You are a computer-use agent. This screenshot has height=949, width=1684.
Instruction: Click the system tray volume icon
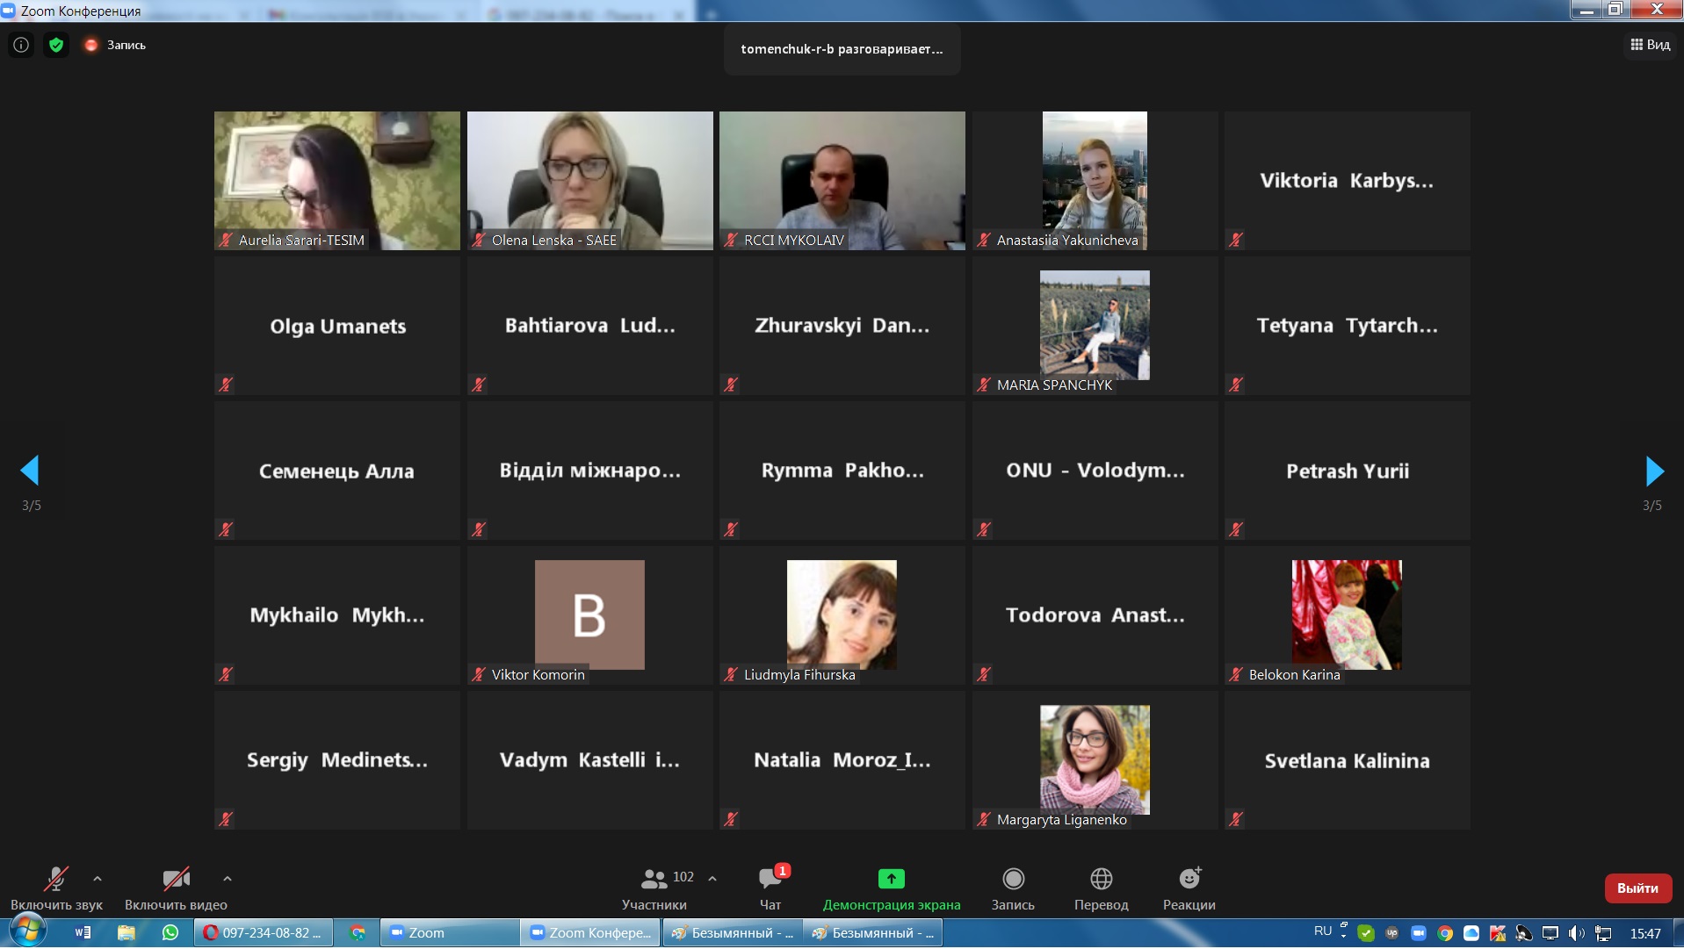pyautogui.click(x=1577, y=933)
